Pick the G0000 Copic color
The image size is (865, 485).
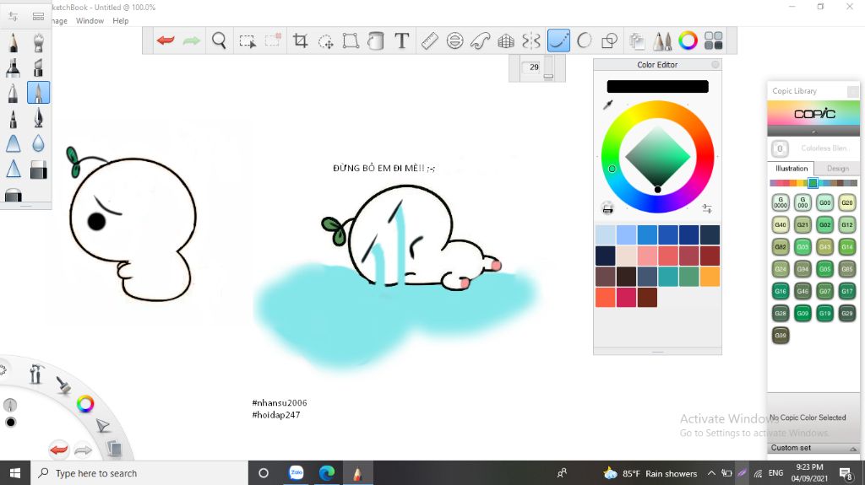click(780, 202)
